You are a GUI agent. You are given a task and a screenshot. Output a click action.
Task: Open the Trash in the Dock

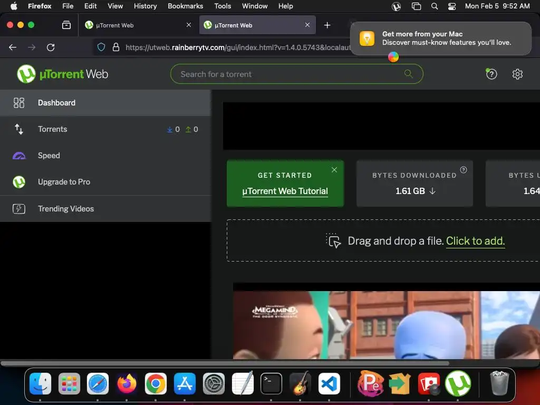tap(499, 383)
